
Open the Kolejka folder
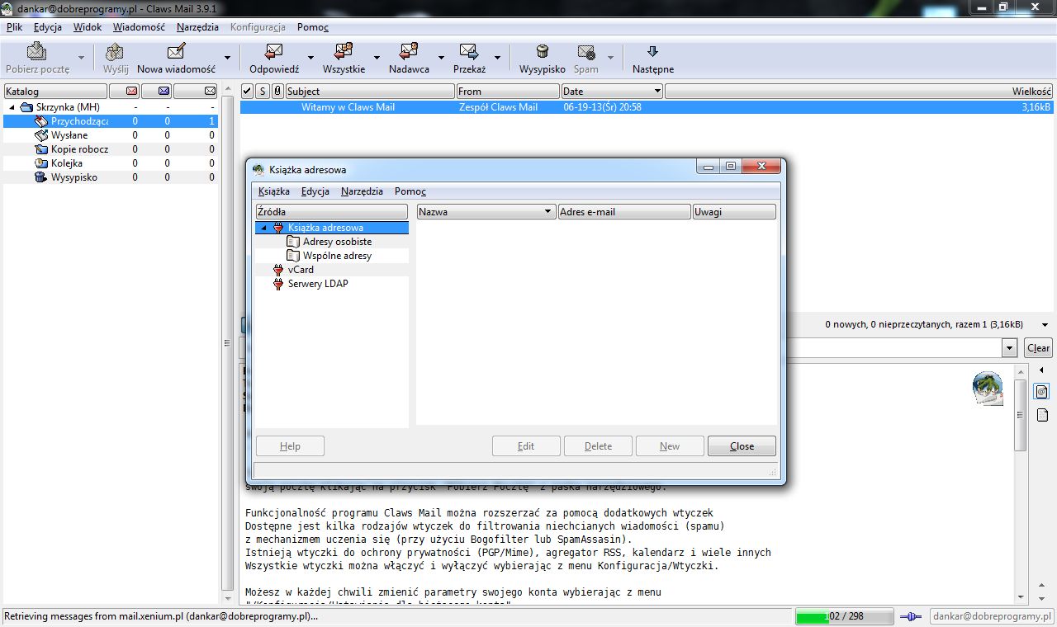click(67, 163)
